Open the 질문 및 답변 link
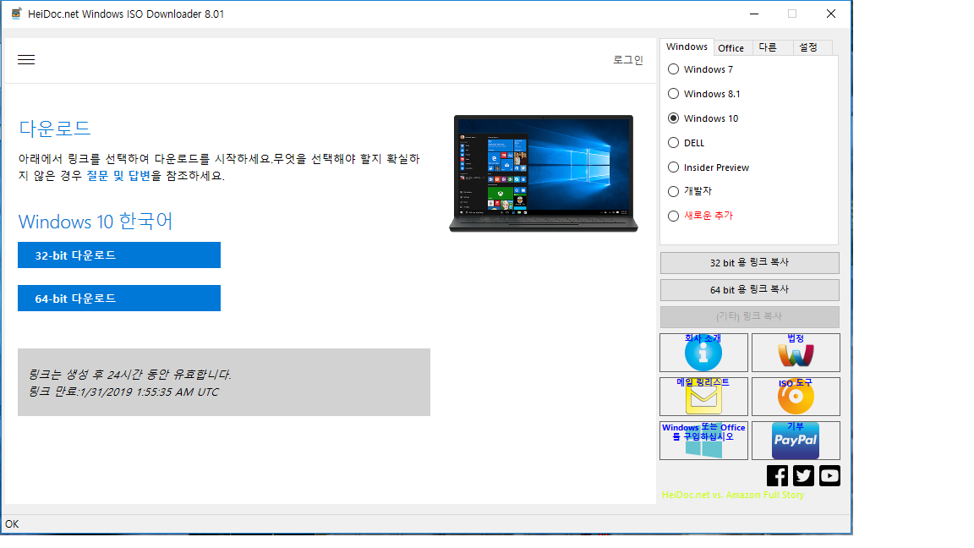The height and width of the screenshot is (548, 974). pos(118,176)
